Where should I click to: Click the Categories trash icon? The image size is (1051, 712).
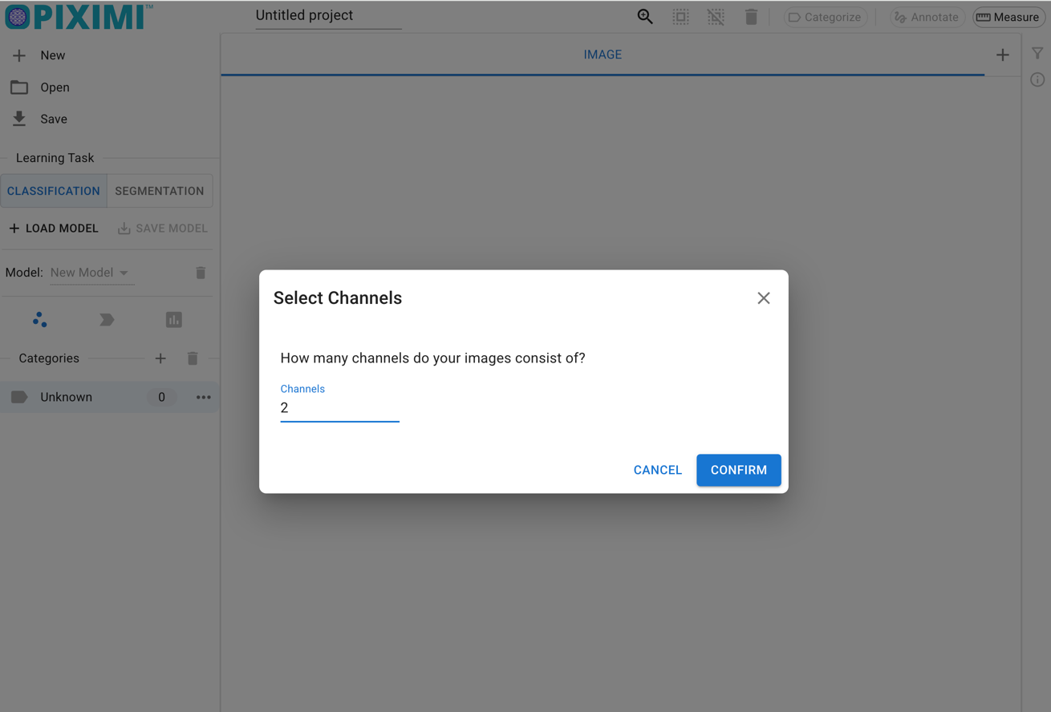[x=193, y=358]
